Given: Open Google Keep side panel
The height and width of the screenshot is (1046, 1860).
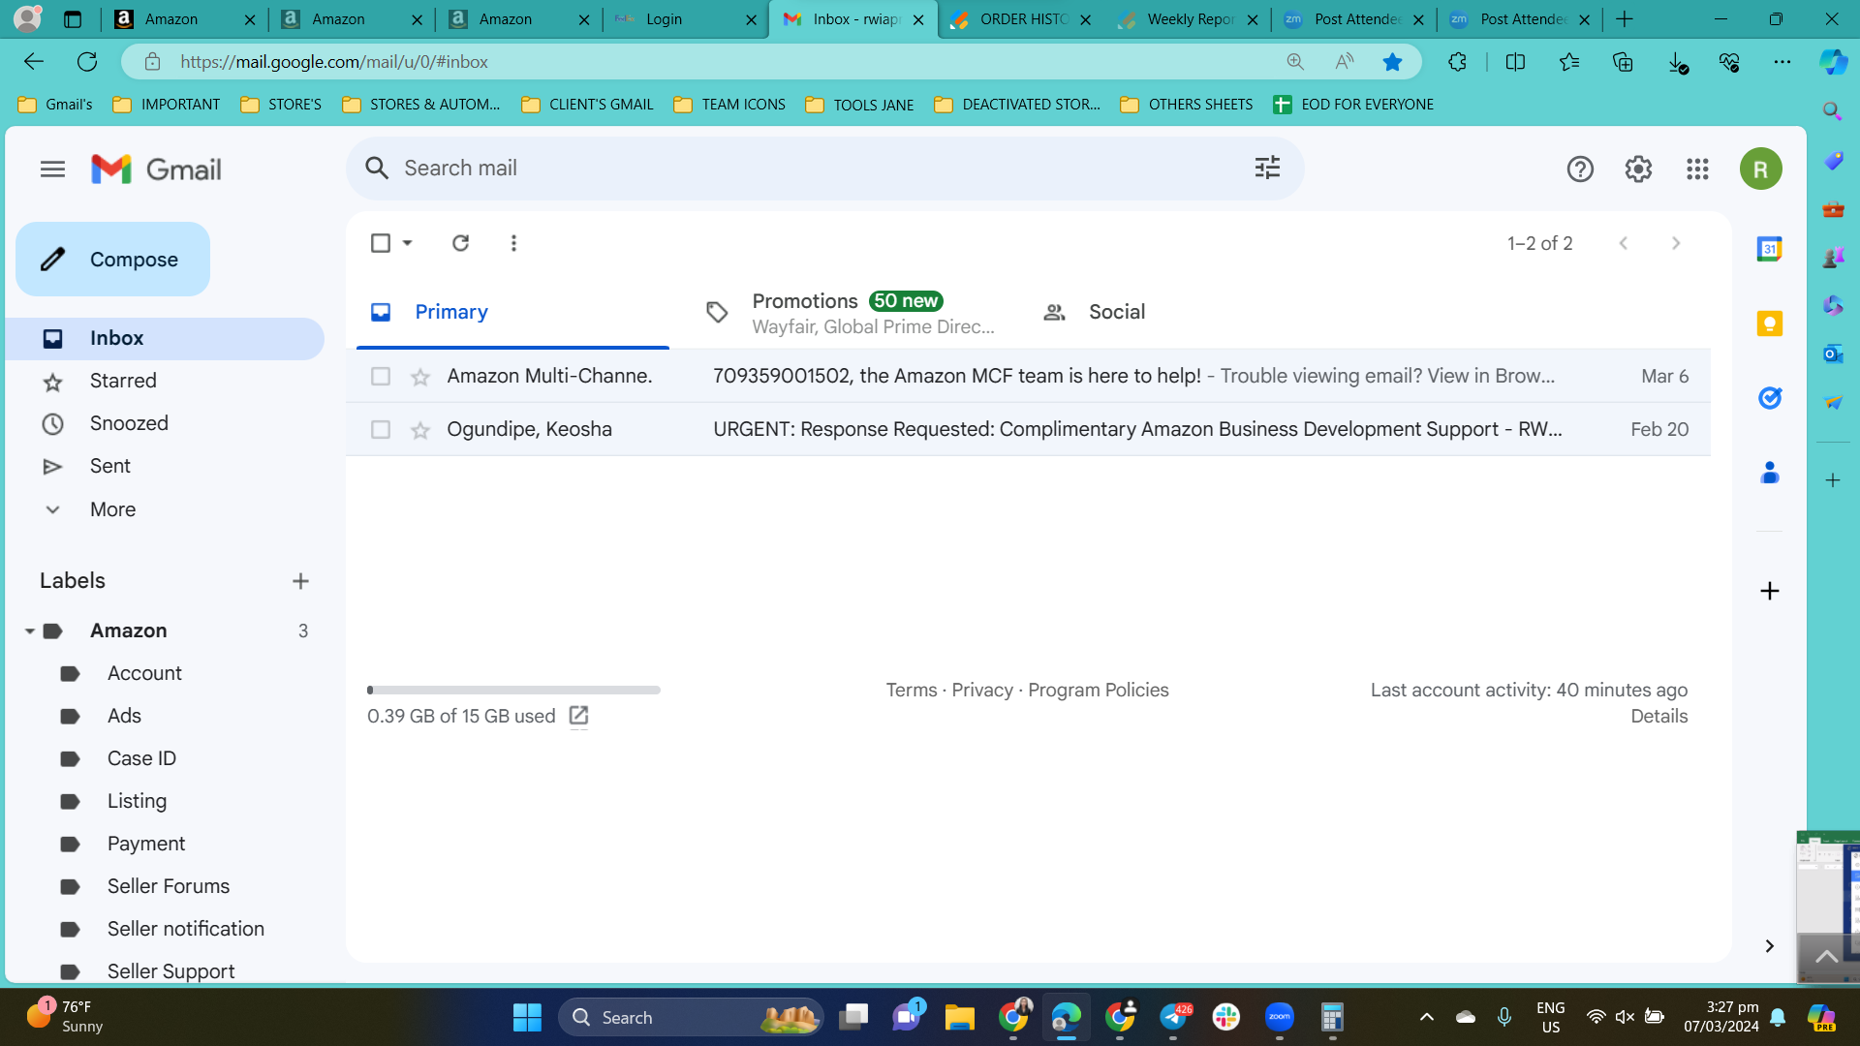Looking at the screenshot, I should [x=1769, y=323].
